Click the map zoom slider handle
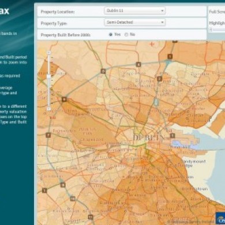The width and height of the screenshot is (225, 225). 49,77
